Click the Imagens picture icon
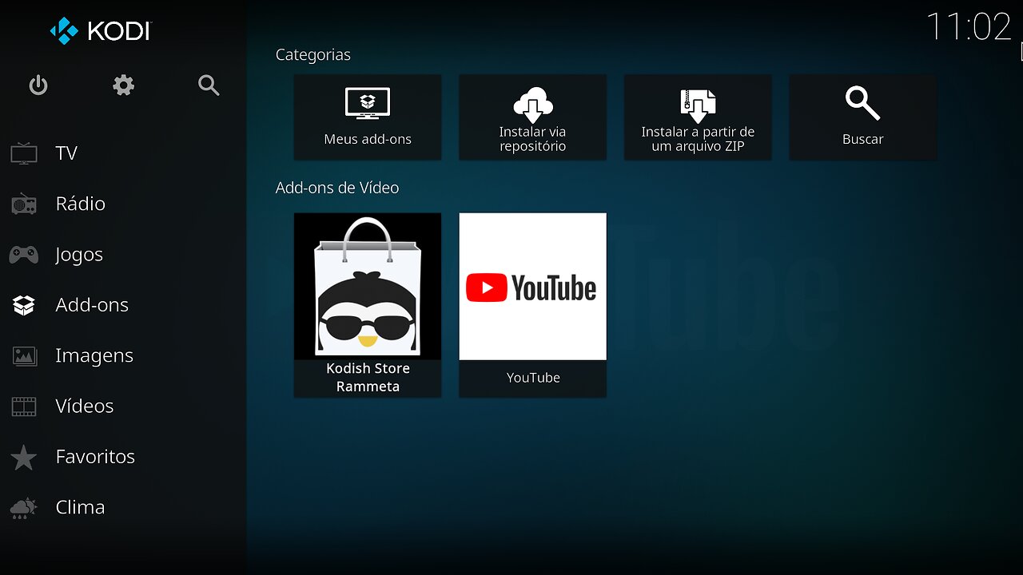The width and height of the screenshot is (1023, 575). 24,355
